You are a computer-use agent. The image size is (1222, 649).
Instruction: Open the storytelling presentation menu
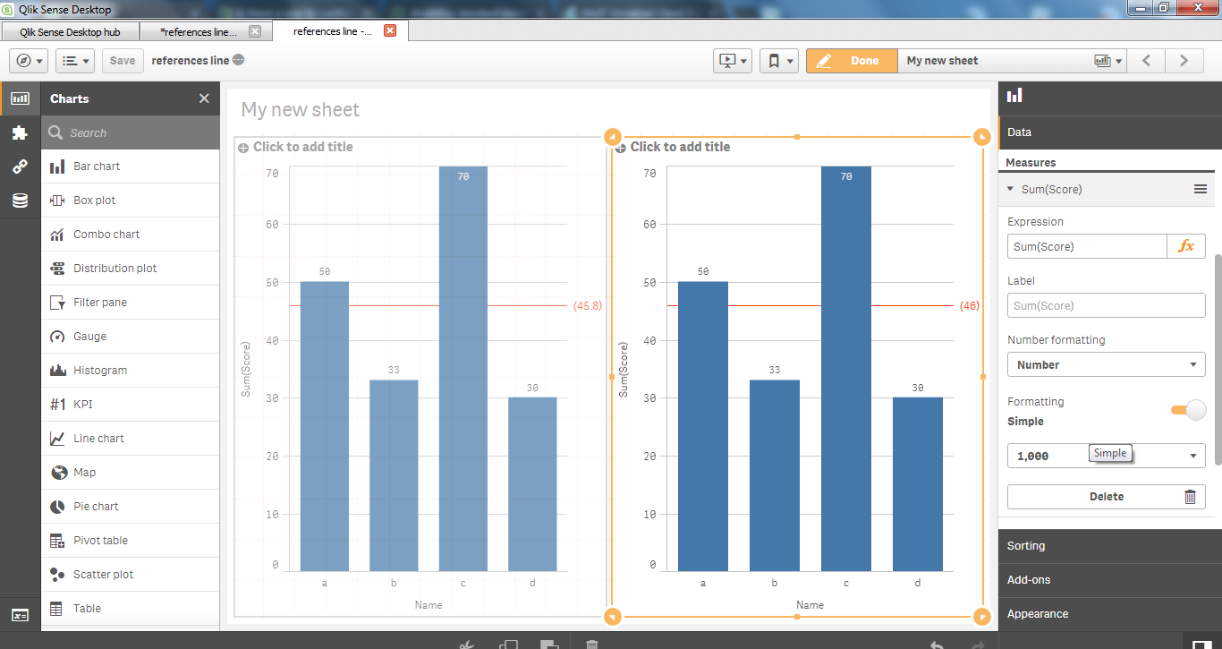coord(733,61)
